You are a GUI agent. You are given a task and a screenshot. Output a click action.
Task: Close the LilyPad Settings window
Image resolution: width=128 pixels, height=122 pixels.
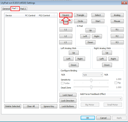point(124,3)
